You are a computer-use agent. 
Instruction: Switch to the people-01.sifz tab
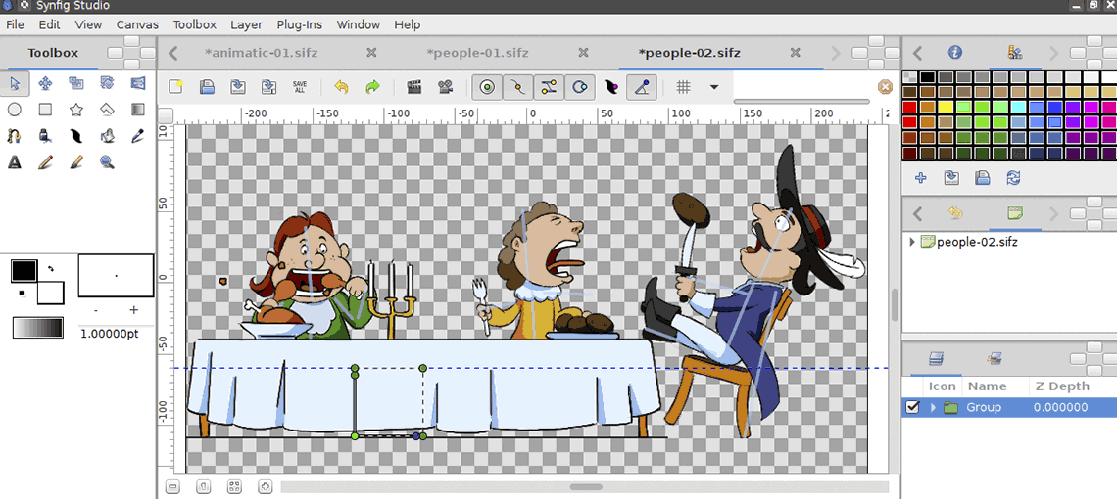point(477,53)
